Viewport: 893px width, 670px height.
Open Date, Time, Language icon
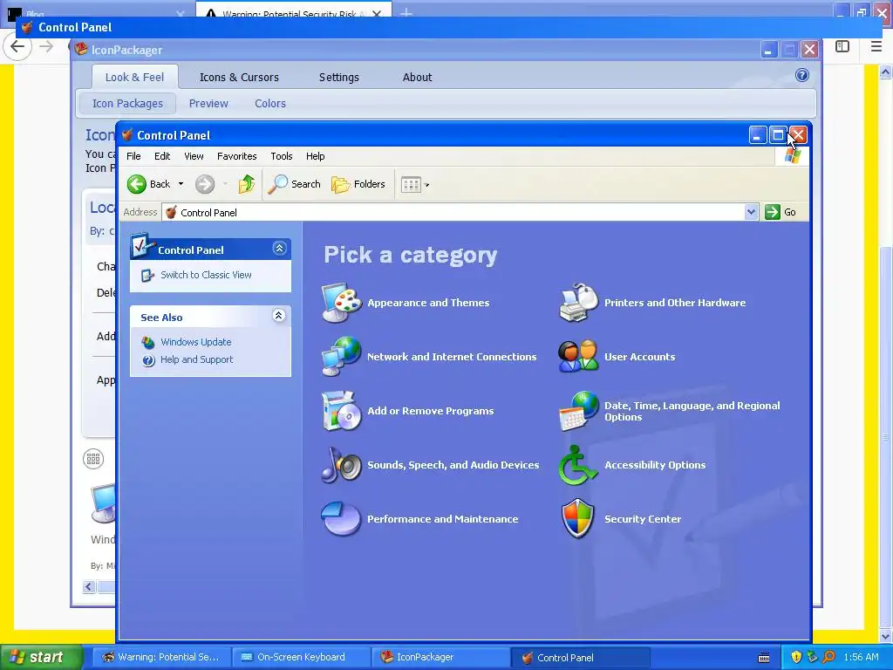point(579,410)
